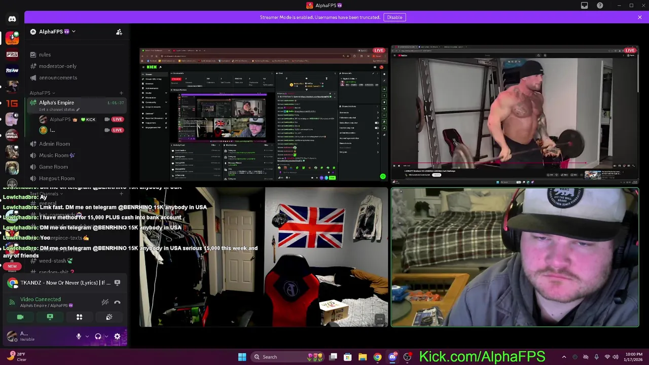
Task: Show hidden system tray icons
Action: [564, 357]
